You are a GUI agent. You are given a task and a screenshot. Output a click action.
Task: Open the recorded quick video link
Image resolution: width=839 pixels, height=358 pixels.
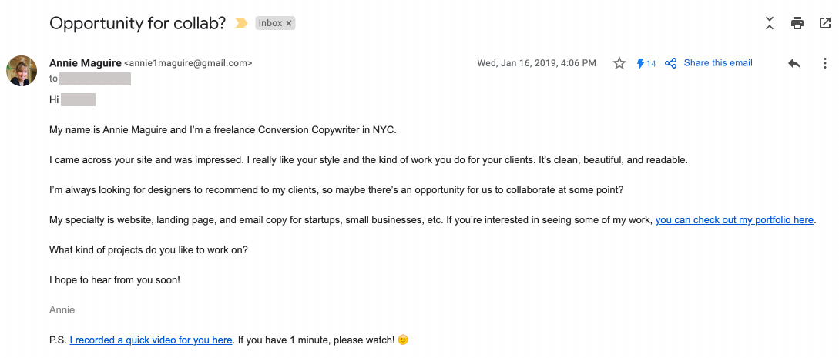[151, 340]
